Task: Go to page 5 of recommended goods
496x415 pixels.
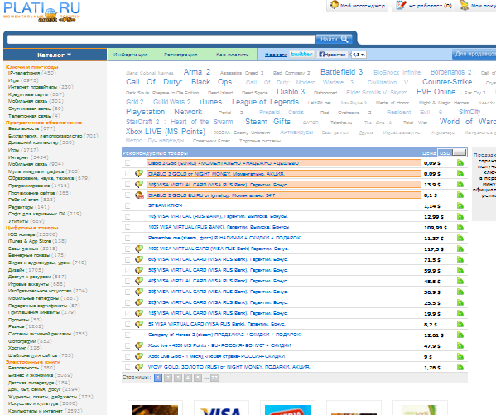Action: point(198,378)
